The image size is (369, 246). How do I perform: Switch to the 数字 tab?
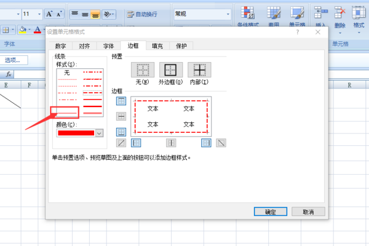click(x=60, y=46)
